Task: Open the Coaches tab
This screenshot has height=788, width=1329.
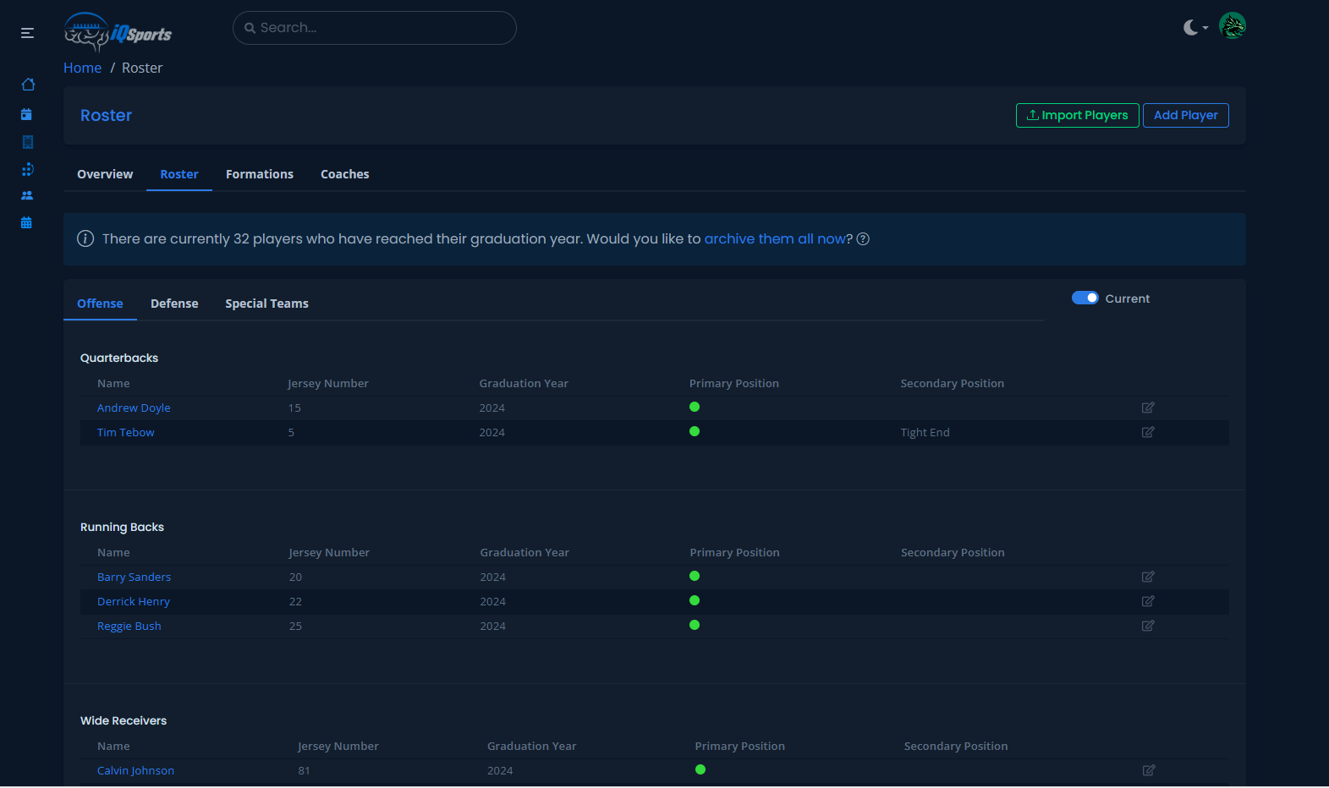Action: tap(345, 174)
